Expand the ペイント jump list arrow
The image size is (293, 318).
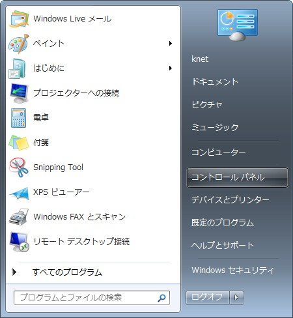click(x=171, y=44)
